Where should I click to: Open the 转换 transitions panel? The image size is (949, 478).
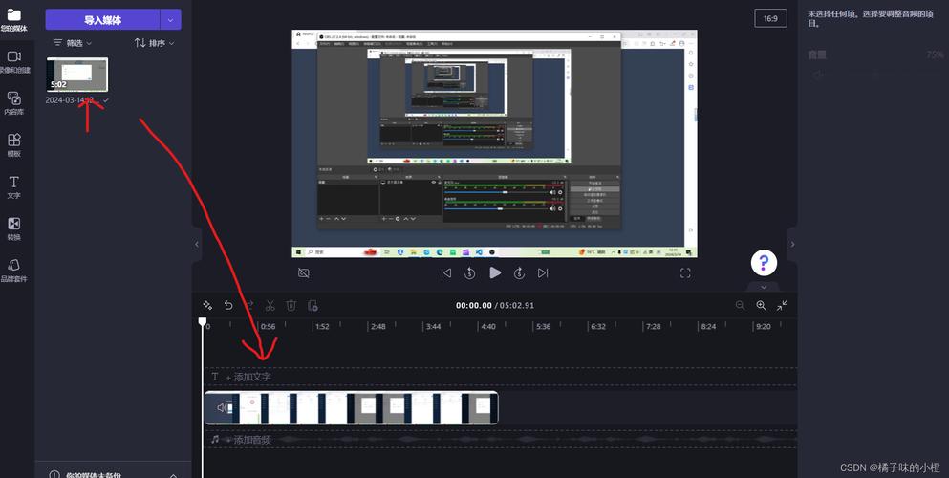coord(14,228)
